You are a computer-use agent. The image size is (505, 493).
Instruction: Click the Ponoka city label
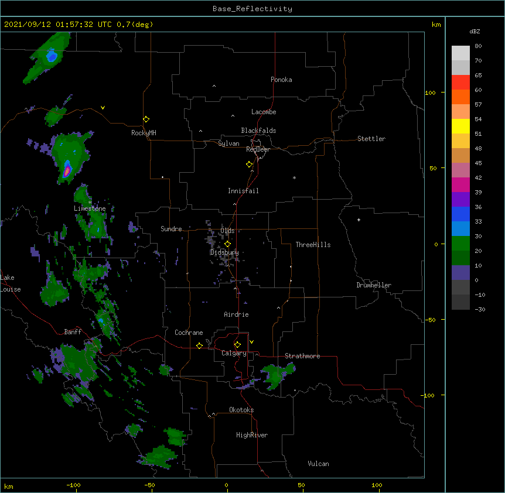[x=281, y=80]
